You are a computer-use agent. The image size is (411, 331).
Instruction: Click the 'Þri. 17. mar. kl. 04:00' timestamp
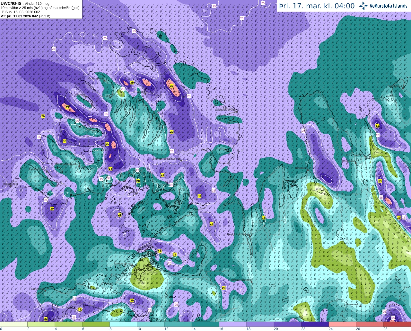pos(317,6)
